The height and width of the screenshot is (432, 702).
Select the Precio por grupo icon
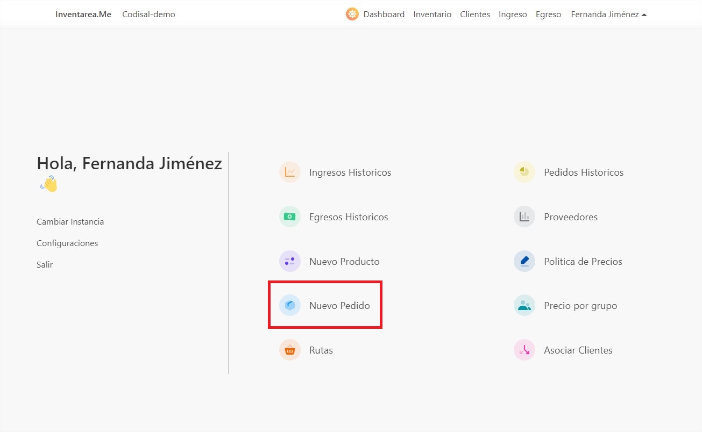(x=524, y=305)
